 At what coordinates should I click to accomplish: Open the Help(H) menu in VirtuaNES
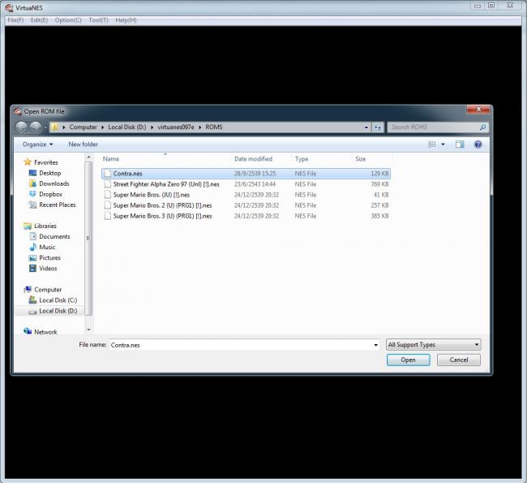[126, 20]
